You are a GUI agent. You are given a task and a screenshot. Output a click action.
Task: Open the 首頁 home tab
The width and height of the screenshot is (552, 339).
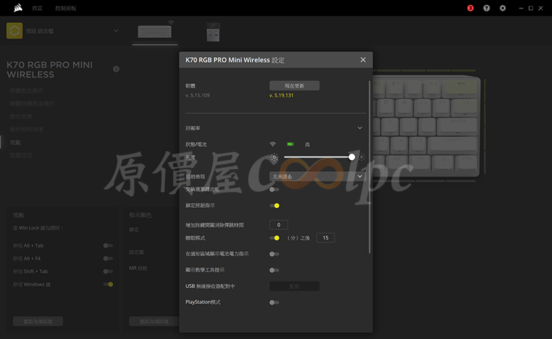tap(37, 8)
